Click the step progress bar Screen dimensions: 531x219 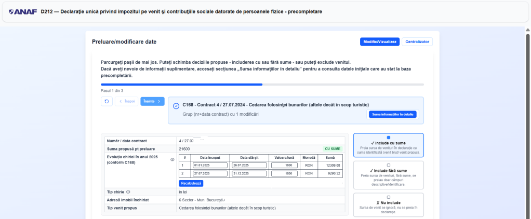(x=262, y=84)
